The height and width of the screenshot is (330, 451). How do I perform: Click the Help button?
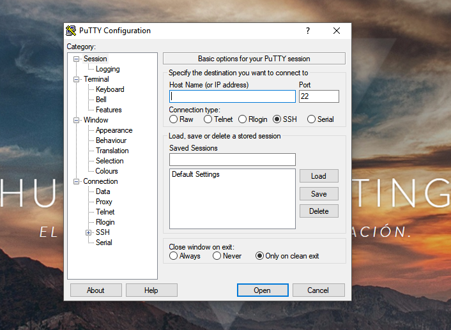(x=151, y=290)
